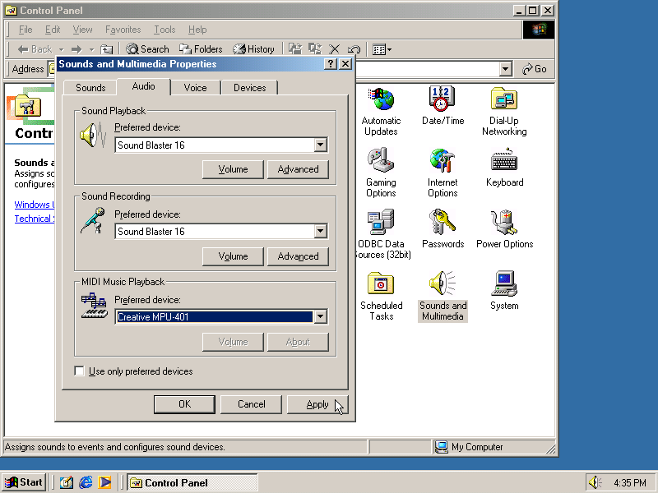Open the System applet
The width and height of the screenshot is (658, 493).
point(503,283)
